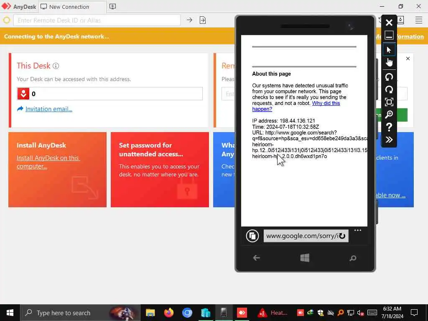Click the 'Install AnyDesk' tile heading

[41, 145]
